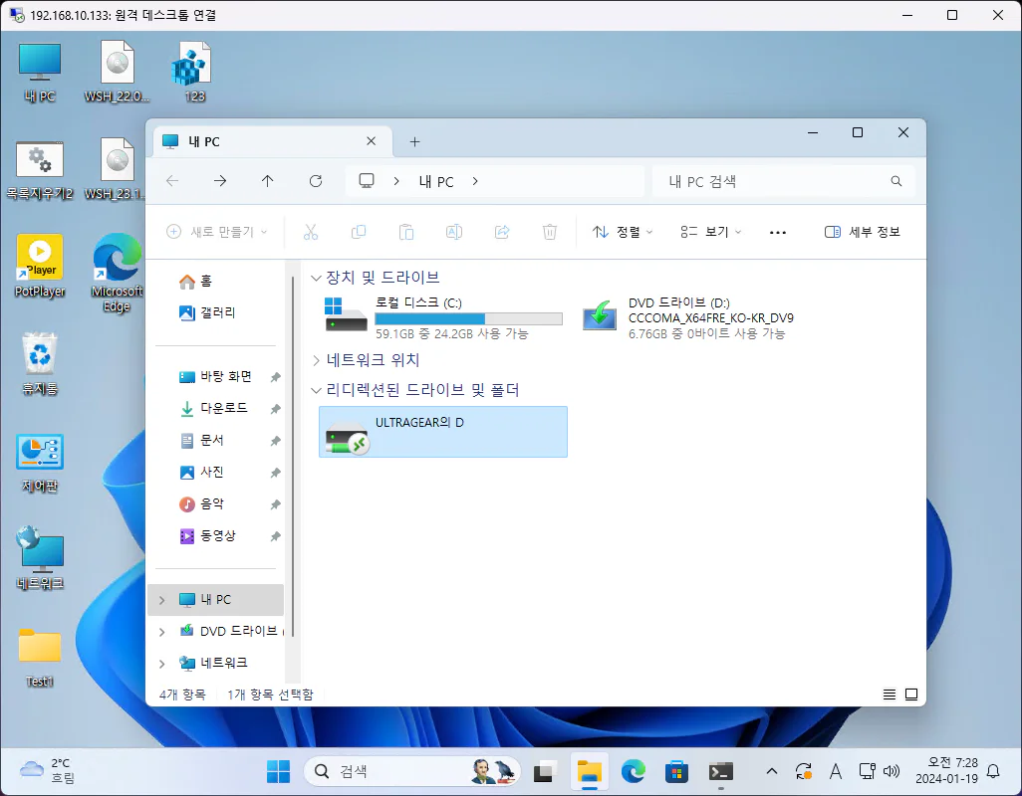Open the Windows Start menu

click(278, 772)
